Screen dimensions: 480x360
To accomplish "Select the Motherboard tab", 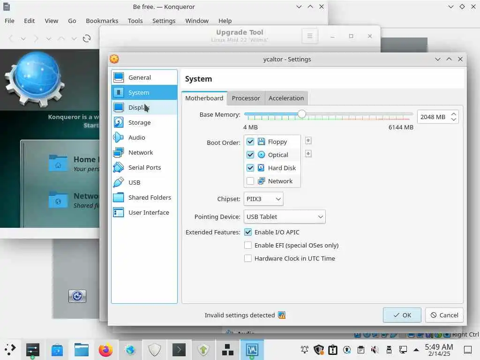I will pos(204,98).
